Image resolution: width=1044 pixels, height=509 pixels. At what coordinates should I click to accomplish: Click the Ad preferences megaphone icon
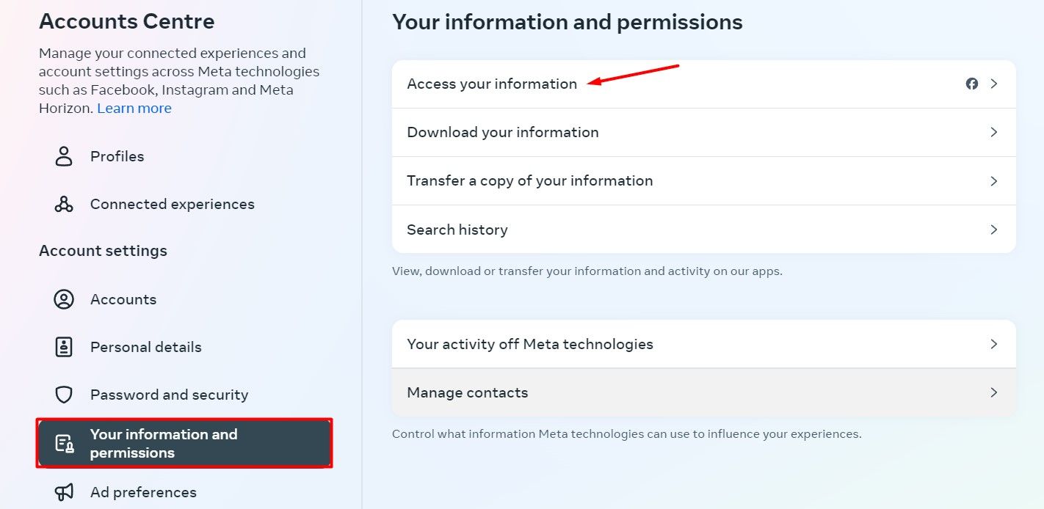pos(64,492)
